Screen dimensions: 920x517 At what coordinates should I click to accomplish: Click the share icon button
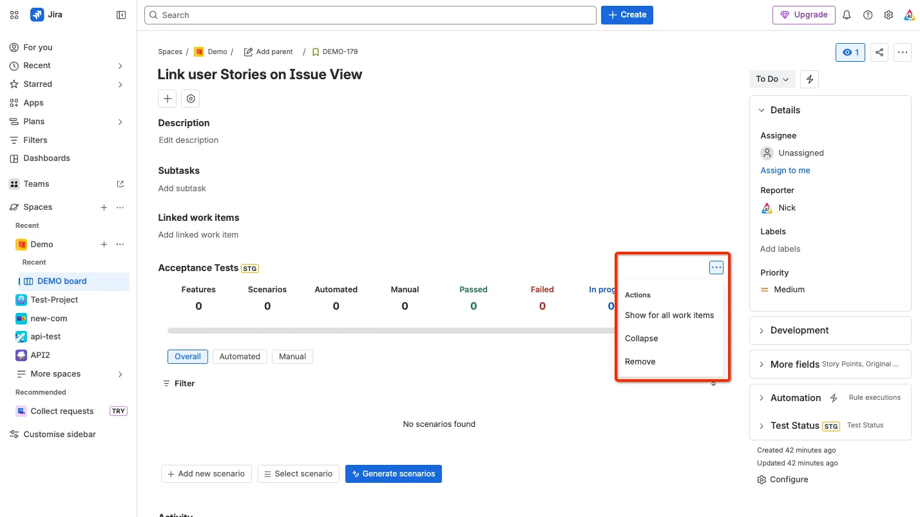pyautogui.click(x=879, y=52)
